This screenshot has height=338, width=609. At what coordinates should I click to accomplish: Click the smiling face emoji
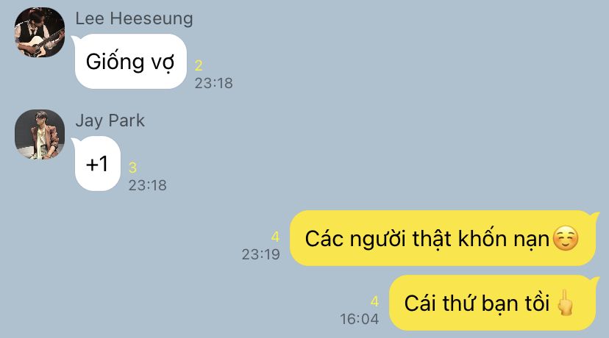coord(566,238)
